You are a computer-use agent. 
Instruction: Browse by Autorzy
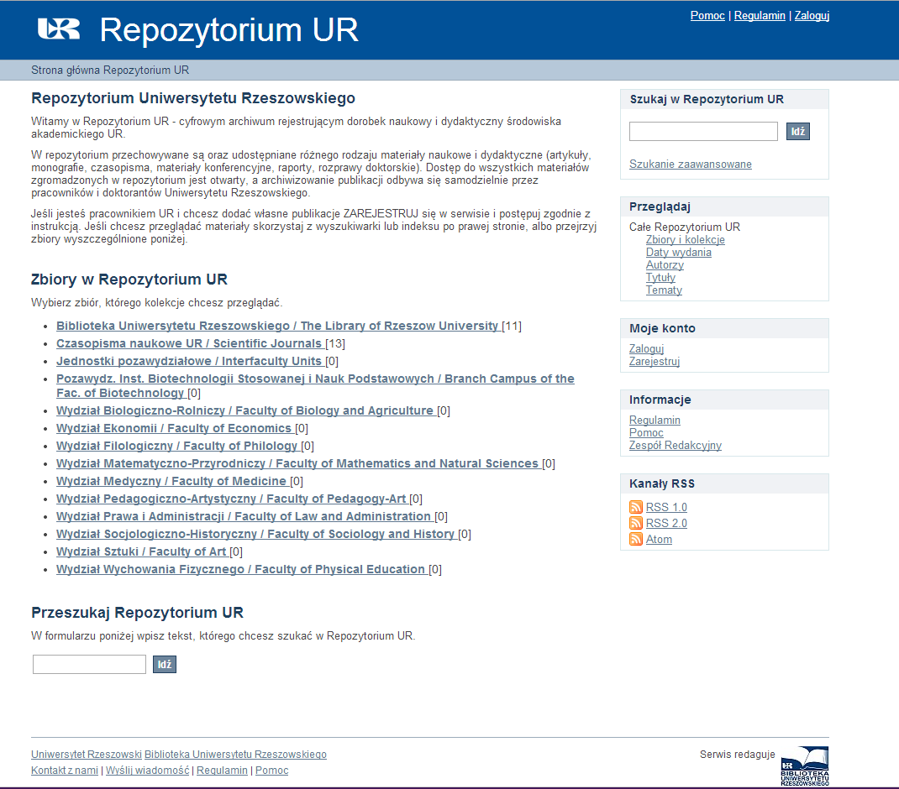665,264
